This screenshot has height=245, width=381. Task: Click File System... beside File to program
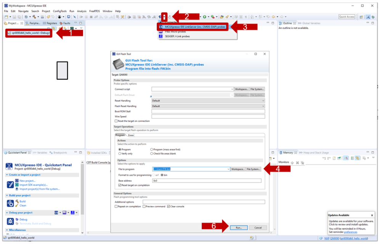254,169
